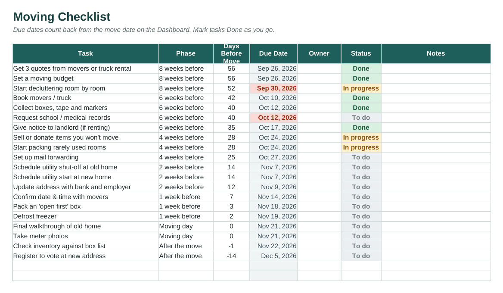Click the 'Notes' column header
The width and height of the screenshot is (503, 293).
tap(436, 53)
